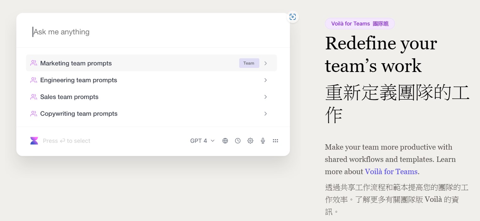Click the people icon beside Marketing team prompts

pyautogui.click(x=34, y=63)
